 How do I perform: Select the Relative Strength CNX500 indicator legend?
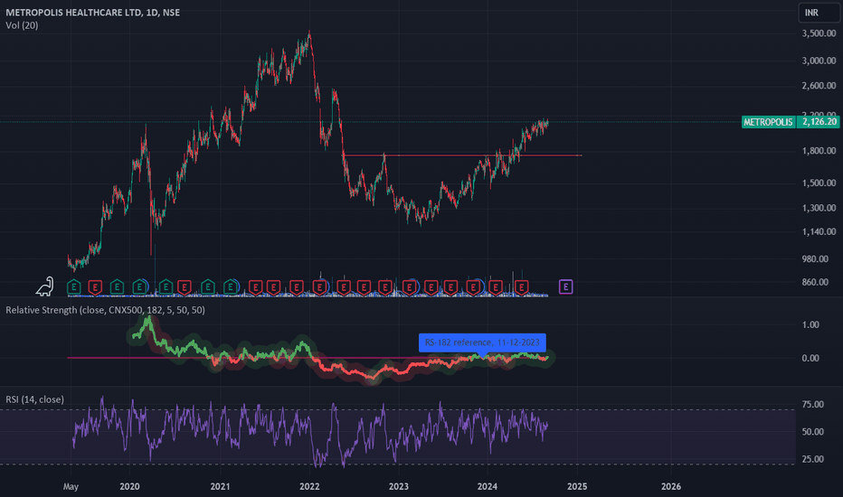[105, 310]
